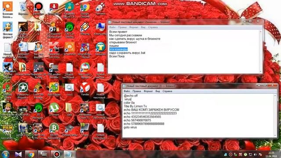Open the data folder on desktop

coord(69,109)
